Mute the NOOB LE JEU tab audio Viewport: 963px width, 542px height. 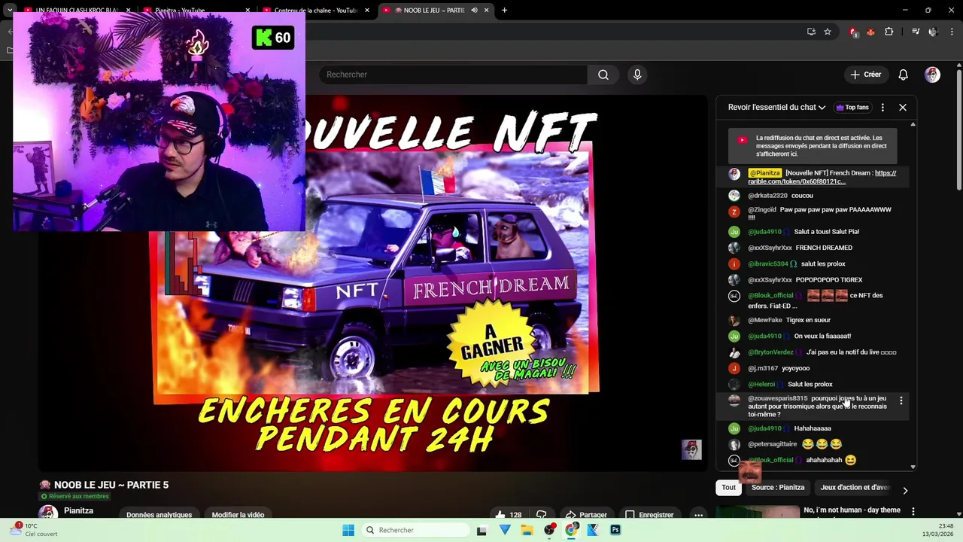[x=474, y=11]
